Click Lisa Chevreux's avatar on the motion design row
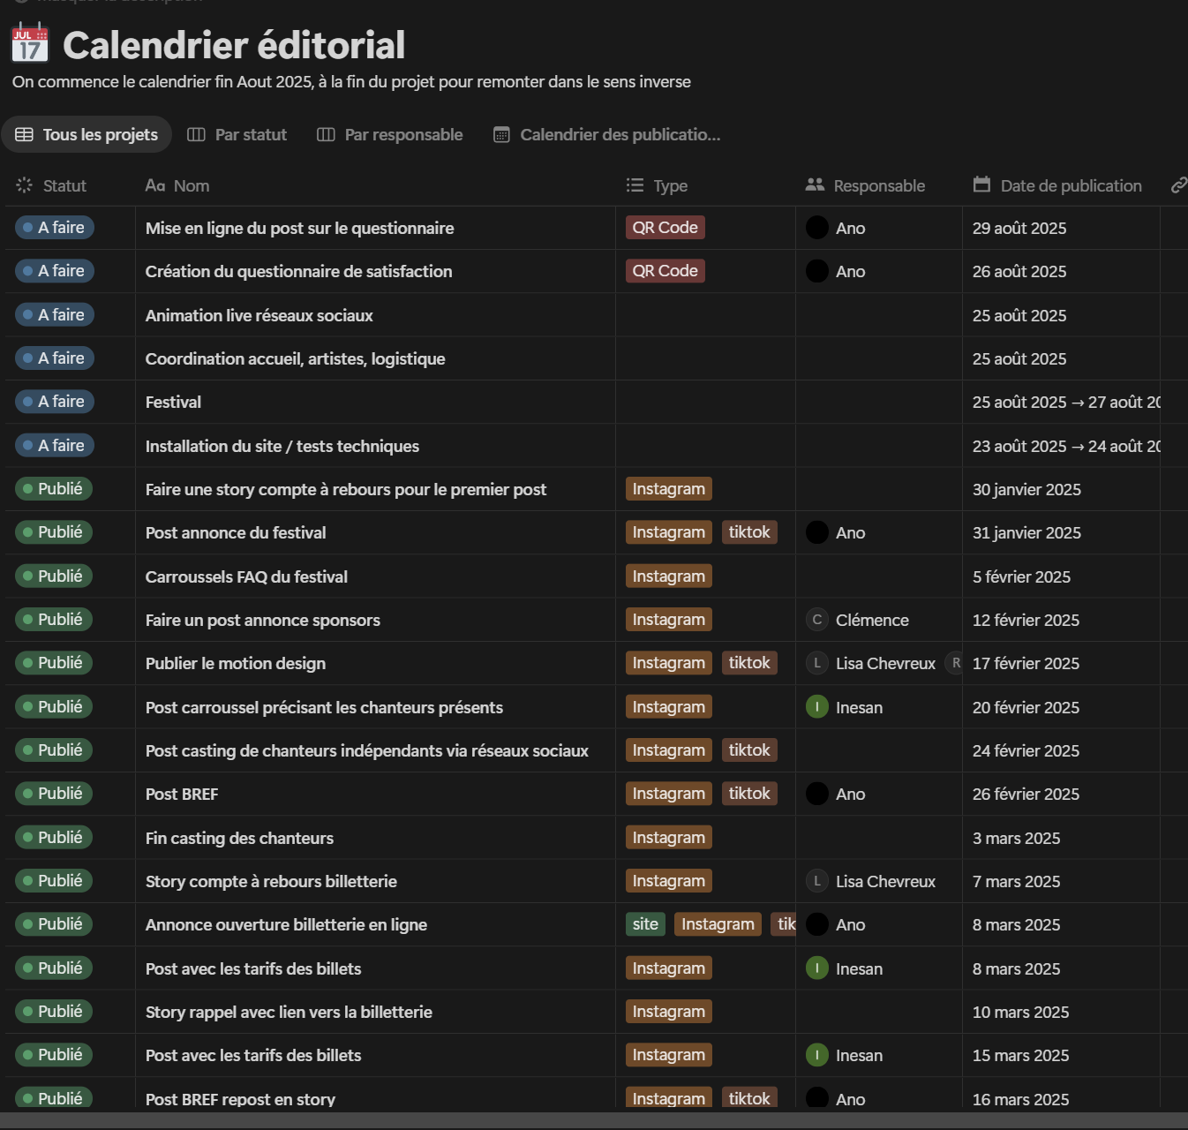Image resolution: width=1188 pixels, height=1130 pixels. [x=816, y=663]
